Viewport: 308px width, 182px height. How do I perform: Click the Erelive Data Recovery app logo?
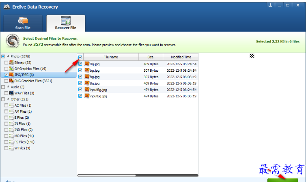(6, 7)
